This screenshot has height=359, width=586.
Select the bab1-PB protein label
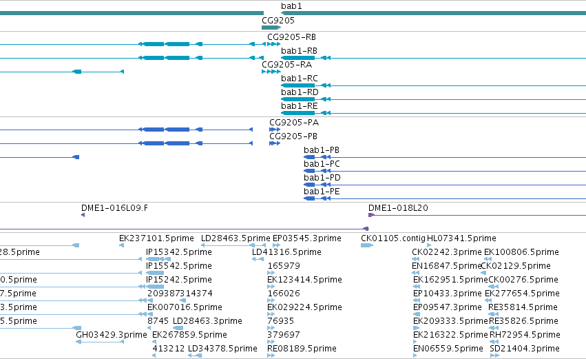[322, 150]
